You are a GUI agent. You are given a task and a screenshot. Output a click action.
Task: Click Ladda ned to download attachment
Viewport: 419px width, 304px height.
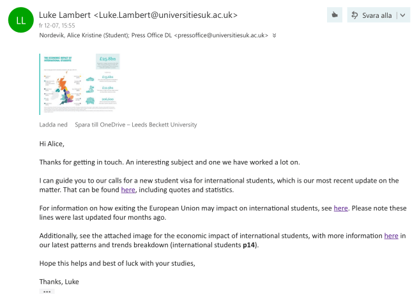(53, 125)
